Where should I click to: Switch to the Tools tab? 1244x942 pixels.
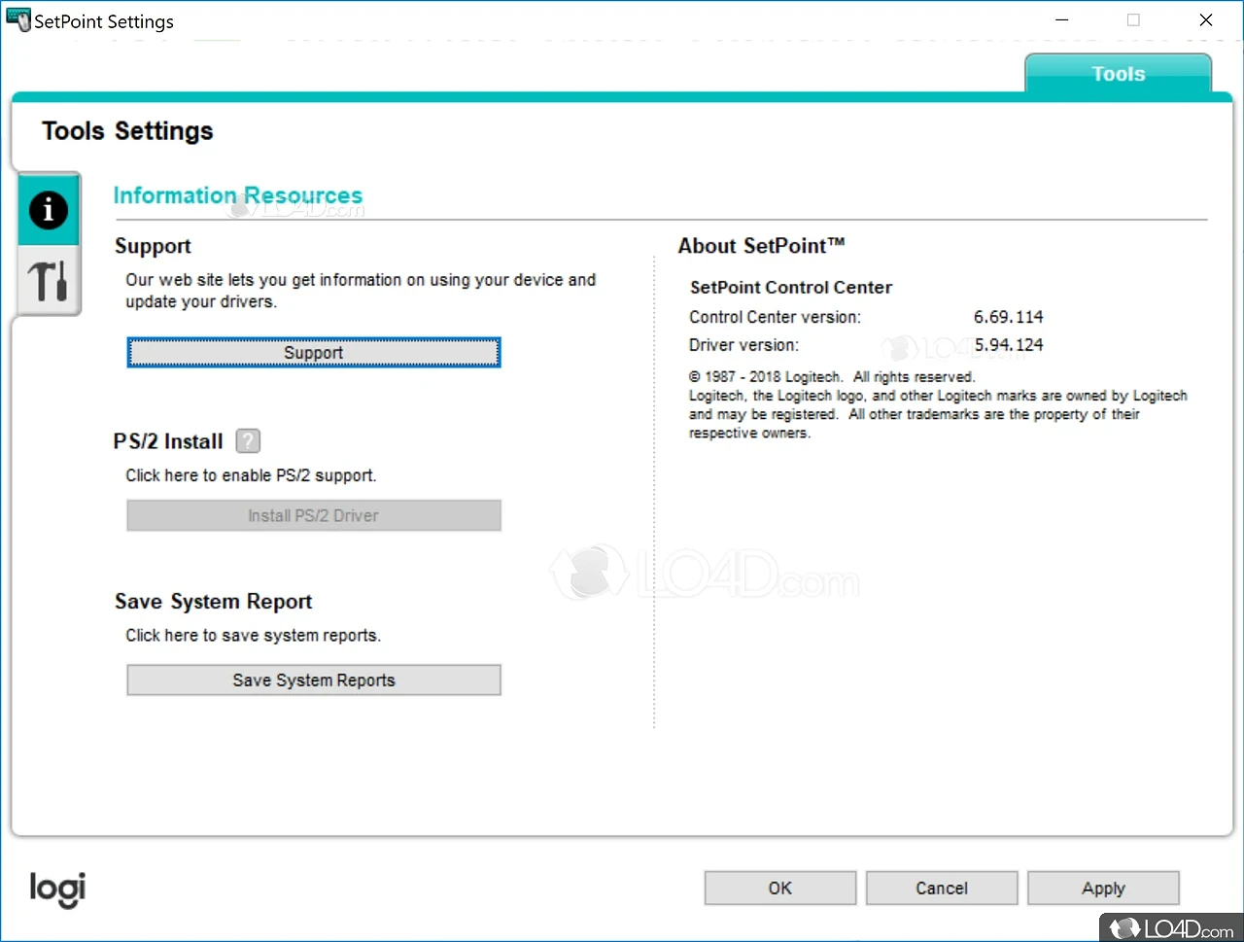coord(1118,74)
